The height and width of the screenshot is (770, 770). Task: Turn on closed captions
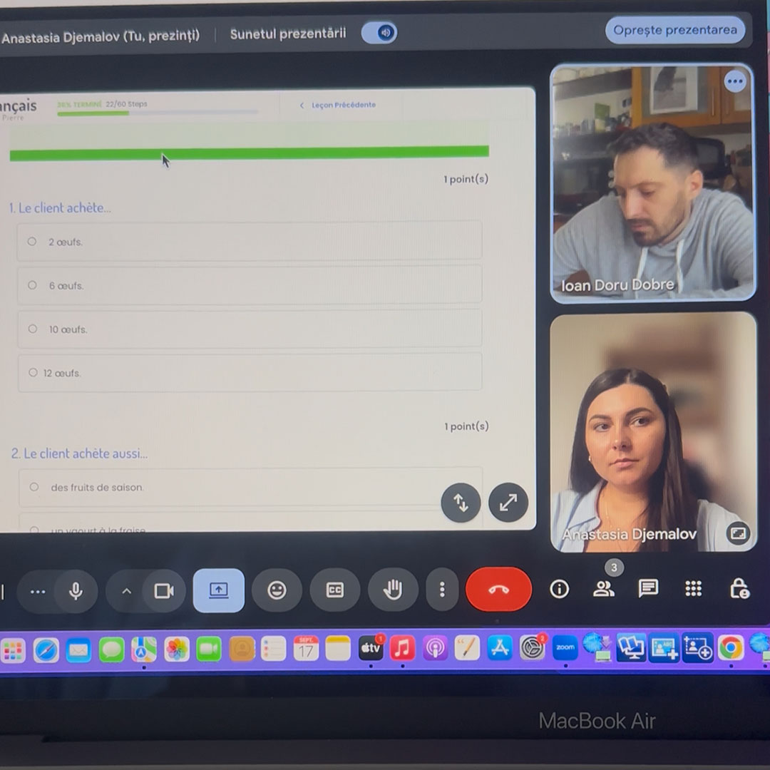click(x=334, y=590)
